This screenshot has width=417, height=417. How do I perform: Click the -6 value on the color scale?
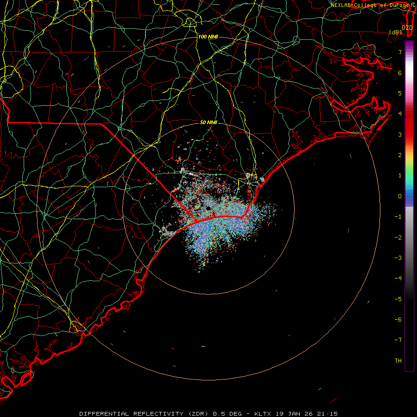point(398,320)
